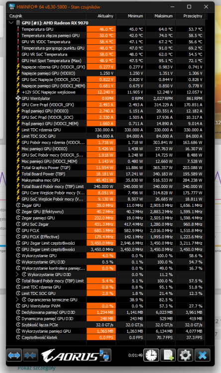Select GPU SoC Zegar row
This screenshot has width=221, height=373.
pyautogui.click(x=107, y=224)
